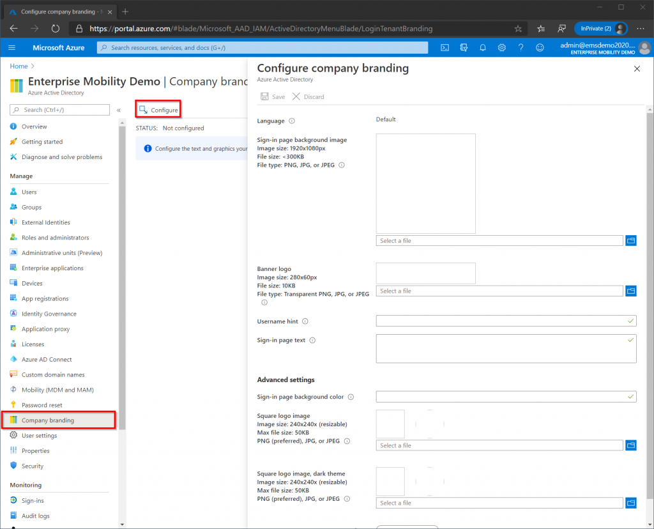Open the Azure portal hamburger menu
This screenshot has height=529, width=654.
(11, 47)
